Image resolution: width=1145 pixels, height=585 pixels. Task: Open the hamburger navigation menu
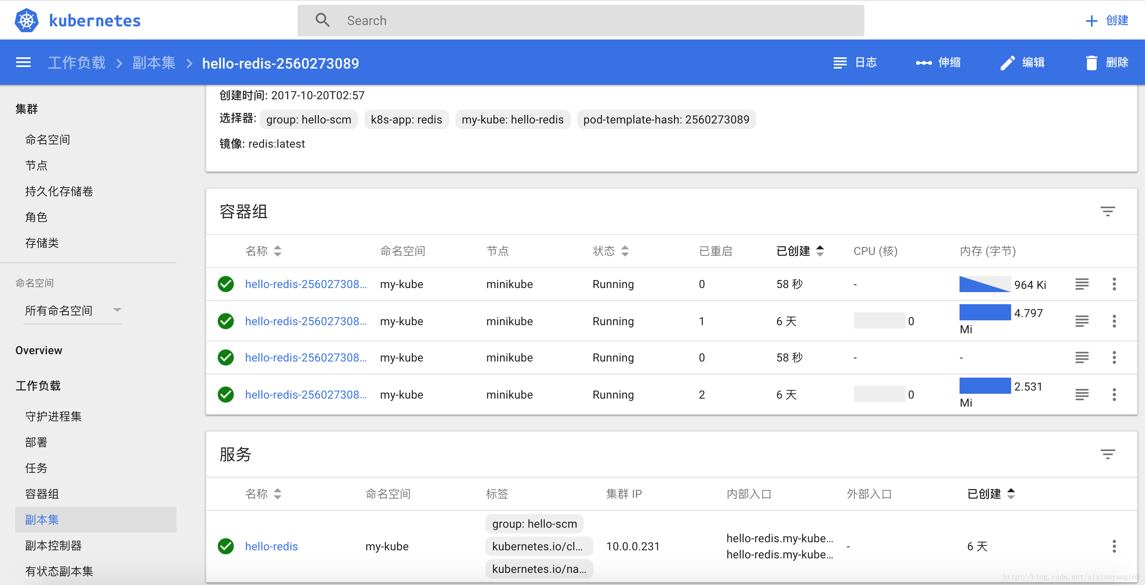tap(23, 62)
